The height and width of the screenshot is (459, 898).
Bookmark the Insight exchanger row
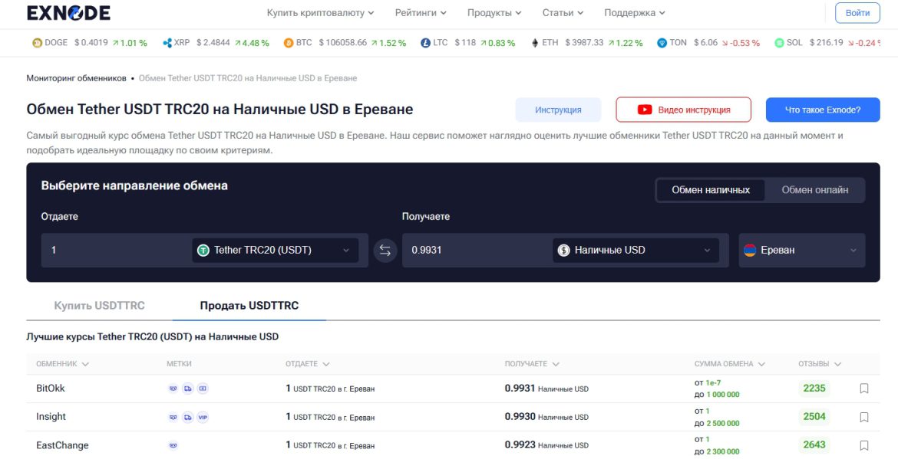click(863, 417)
